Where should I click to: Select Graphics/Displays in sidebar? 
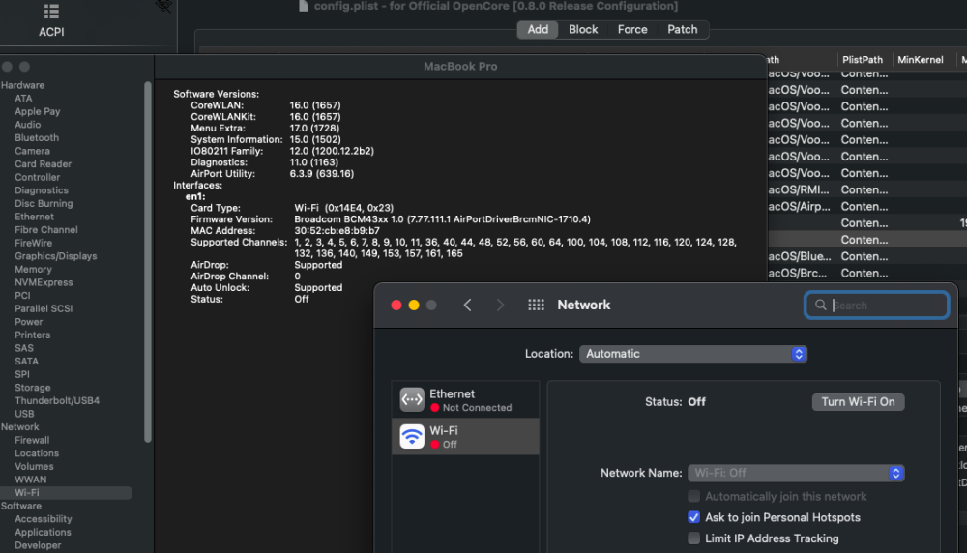(x=55, y=256)
